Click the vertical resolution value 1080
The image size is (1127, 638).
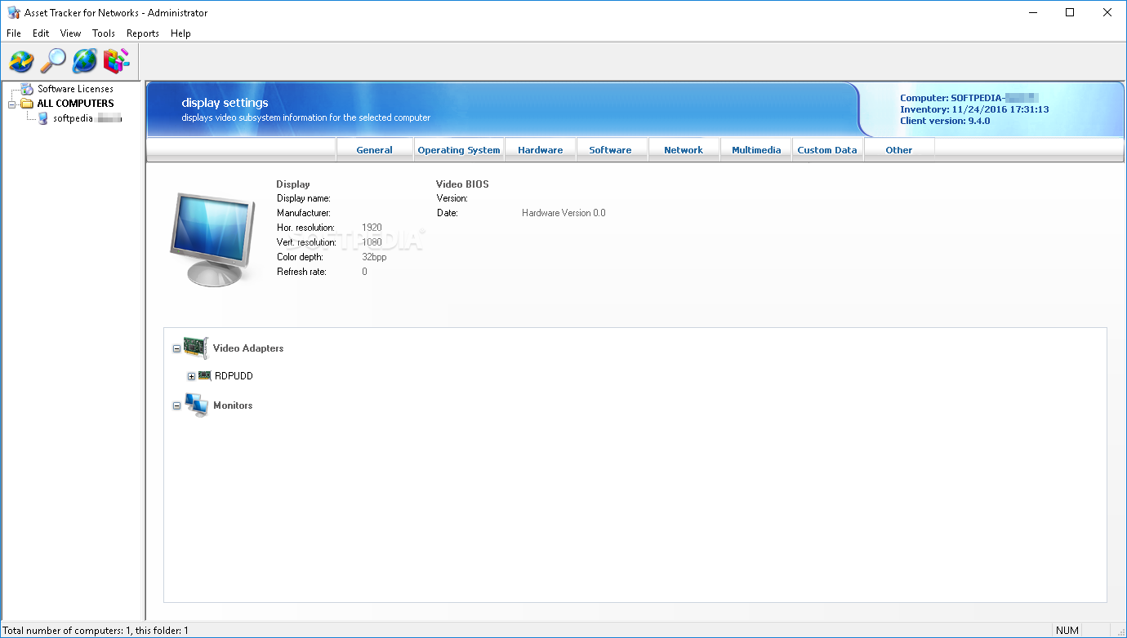pyautogui.click(x=372, y=242)
